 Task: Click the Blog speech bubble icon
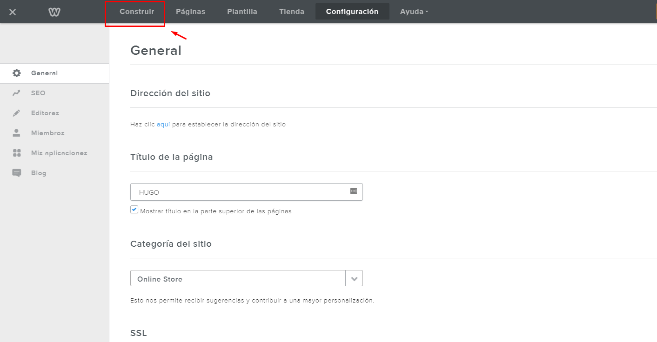pos(17,173)
